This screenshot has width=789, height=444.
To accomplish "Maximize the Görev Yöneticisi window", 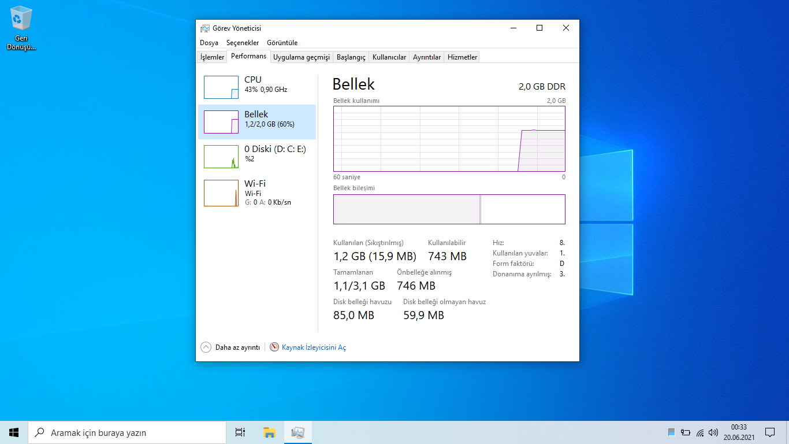I will click(x=539, y=28).
